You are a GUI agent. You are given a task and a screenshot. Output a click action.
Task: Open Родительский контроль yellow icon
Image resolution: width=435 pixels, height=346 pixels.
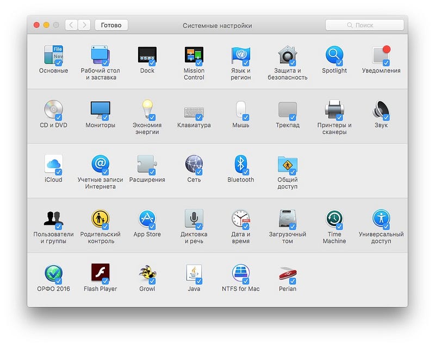pyautogui.click(x=101, y=219)
